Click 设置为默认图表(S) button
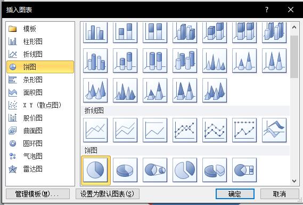The height and width of the screenshot is (205, 303). point(108,194)
